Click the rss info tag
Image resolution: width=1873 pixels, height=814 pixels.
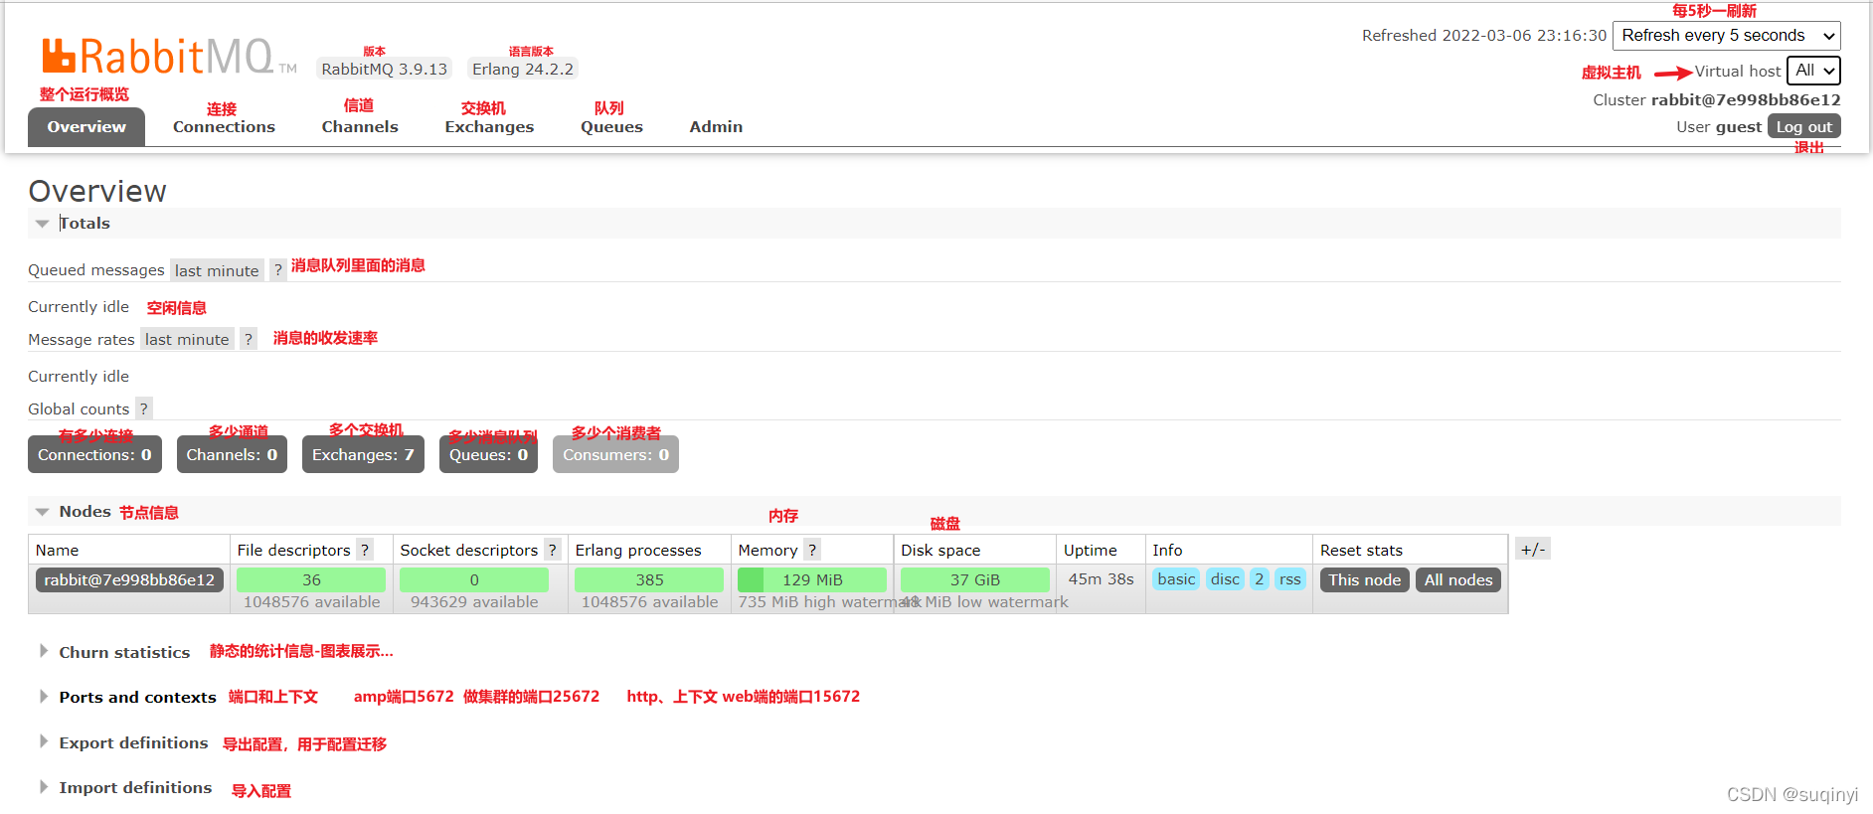(x=1289, y=579)
